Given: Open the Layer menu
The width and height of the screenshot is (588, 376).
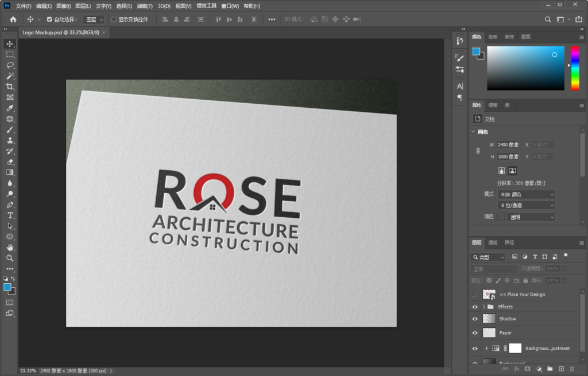Looking at the screenshot, I should (x=83, y=6).
